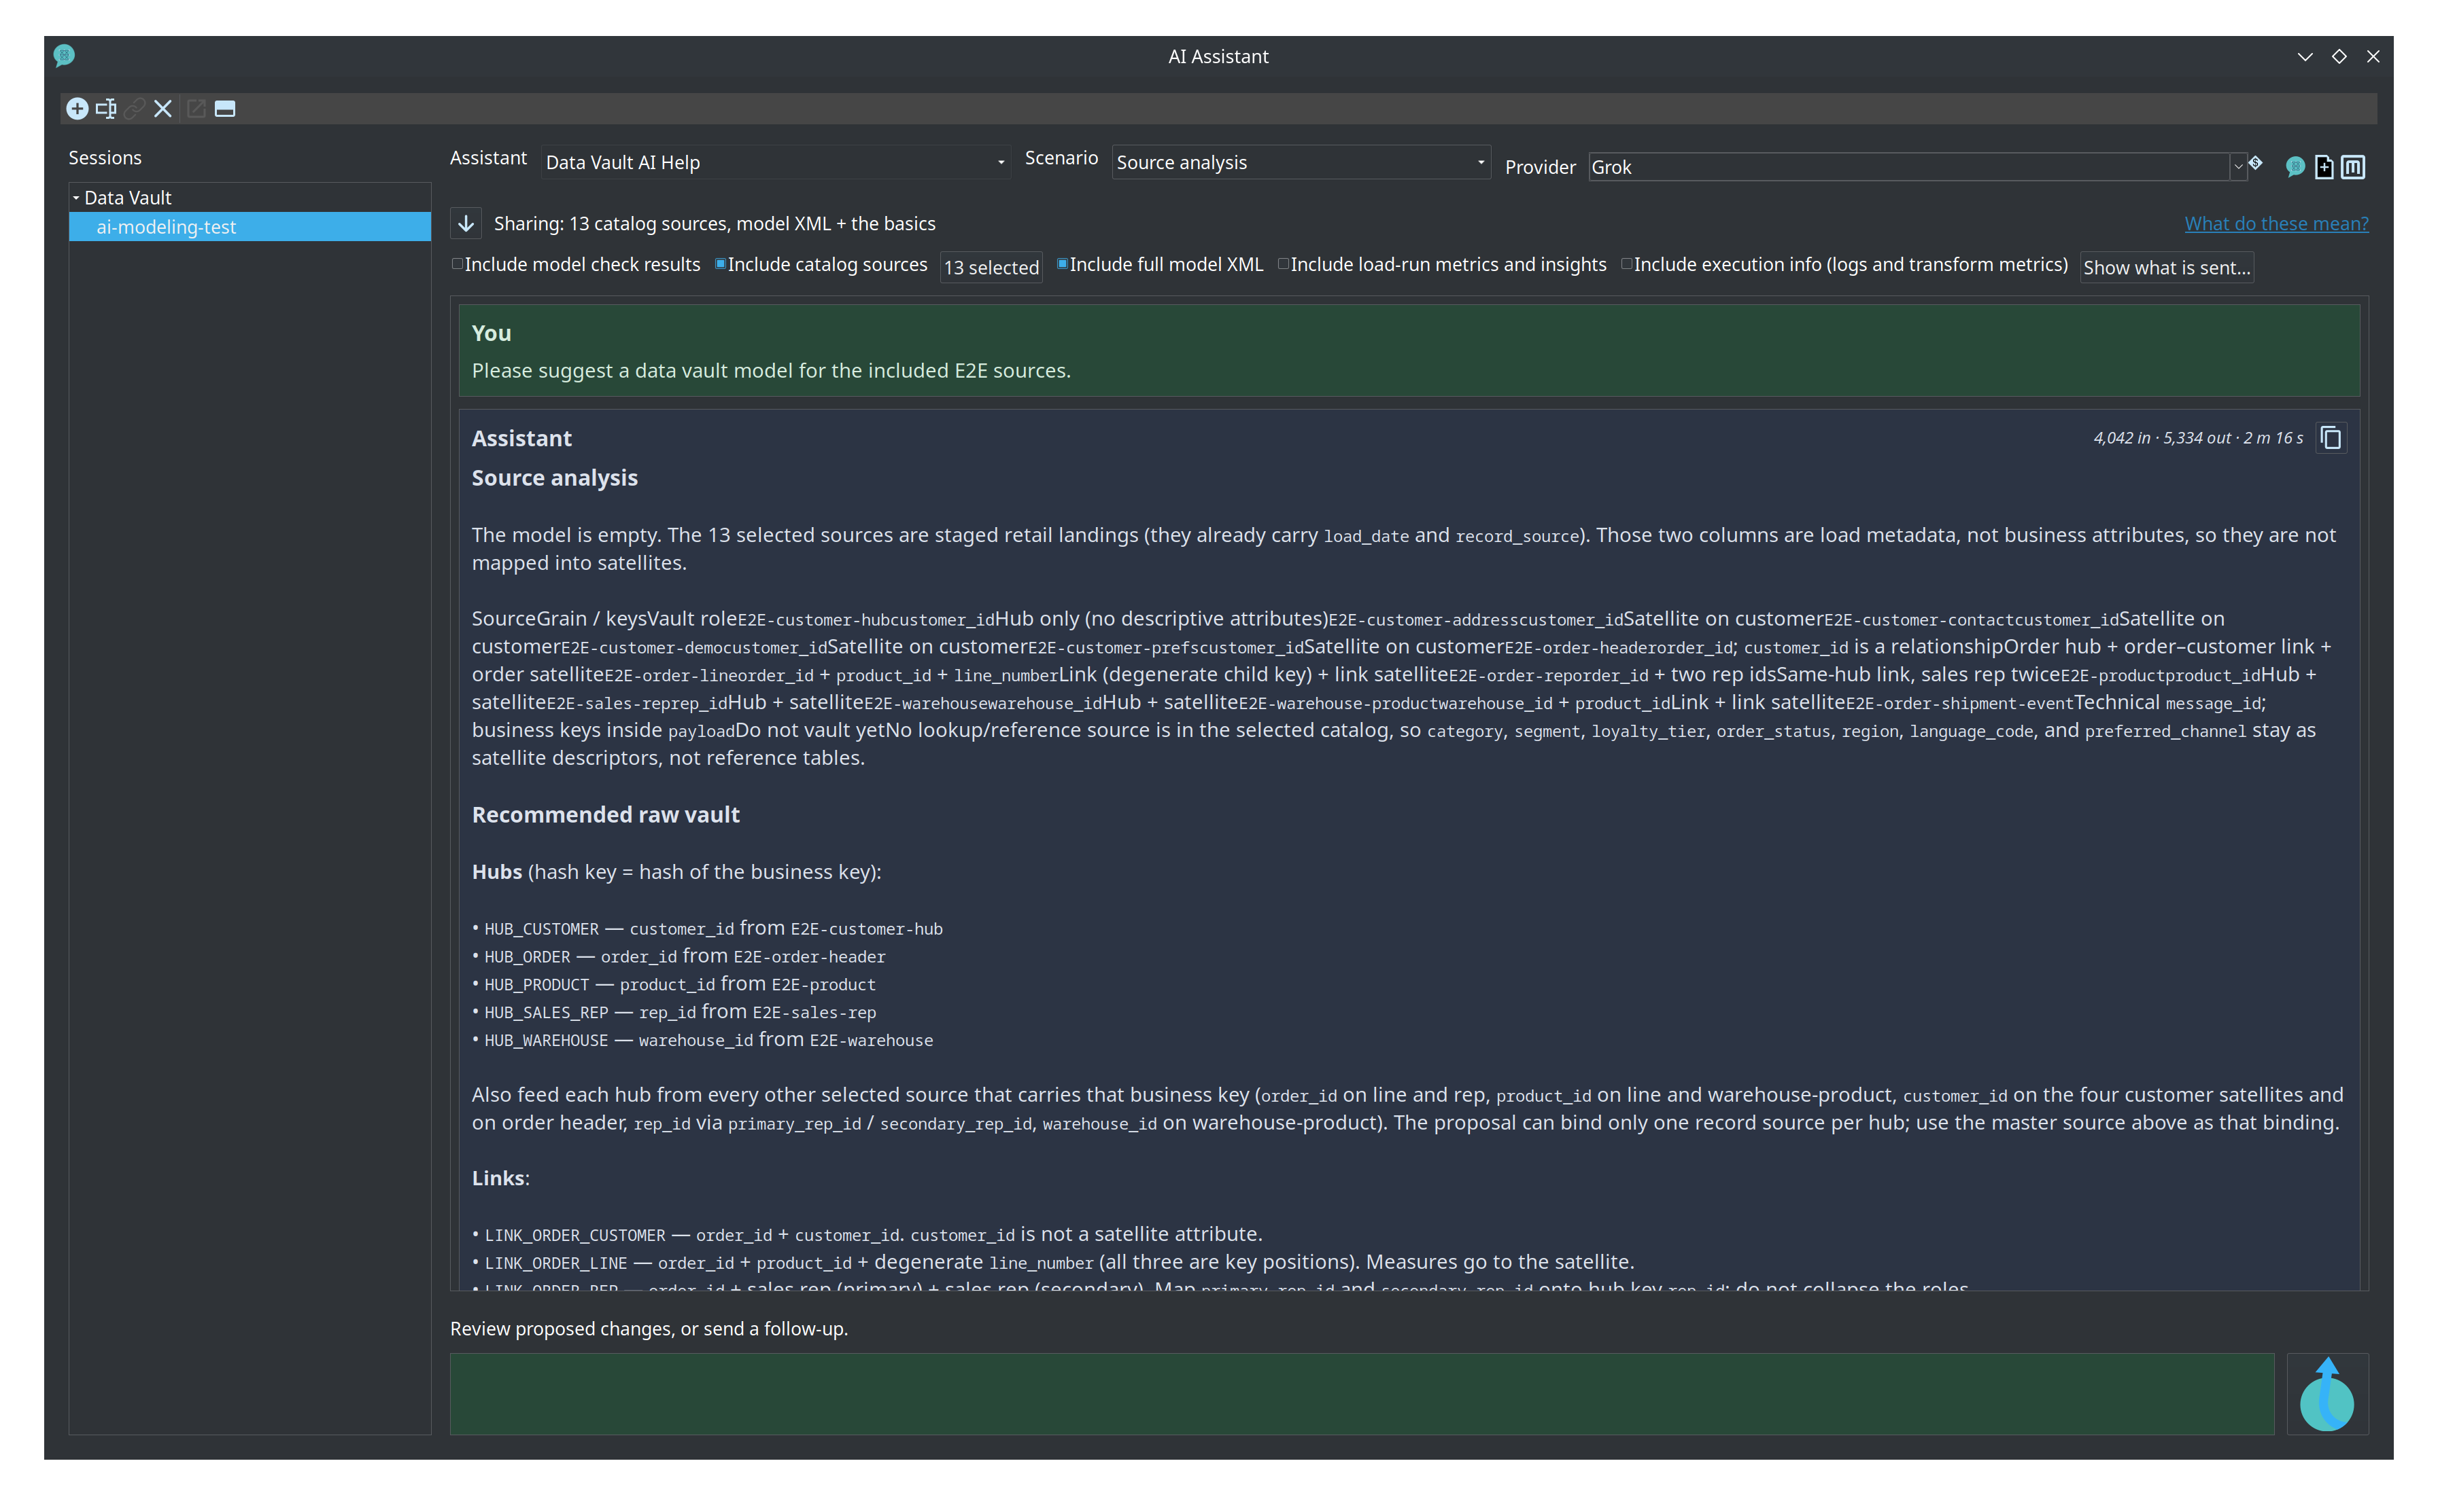2438x1512 pixels.
Task: Click the HUB_CUSTOMER bullet line text
Action: [x=712, y=929]
